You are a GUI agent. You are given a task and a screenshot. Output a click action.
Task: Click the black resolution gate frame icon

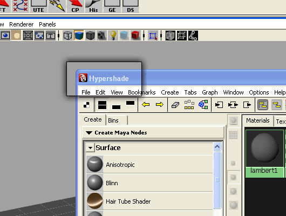click(x=182, y=36)
